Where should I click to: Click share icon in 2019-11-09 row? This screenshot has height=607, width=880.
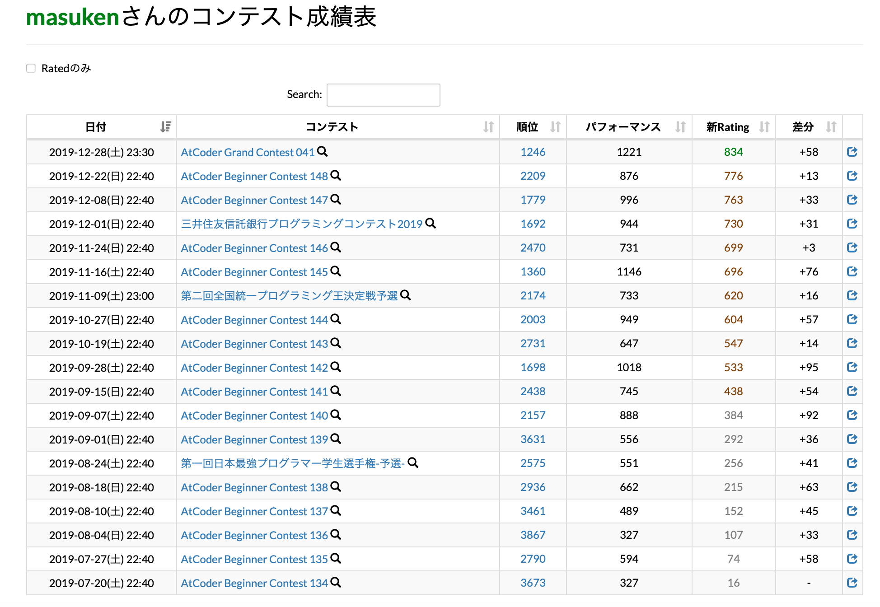tap(852, 295)
